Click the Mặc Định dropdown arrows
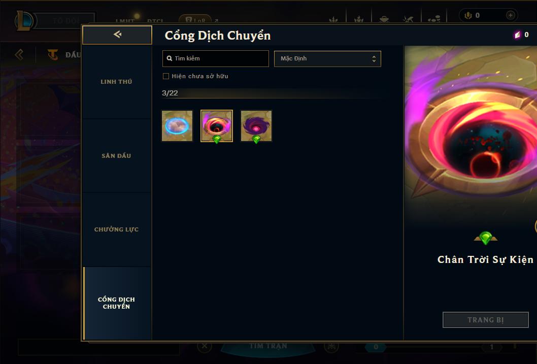The width and height of the screenshot is (537, 364). (x=374, y=59)
